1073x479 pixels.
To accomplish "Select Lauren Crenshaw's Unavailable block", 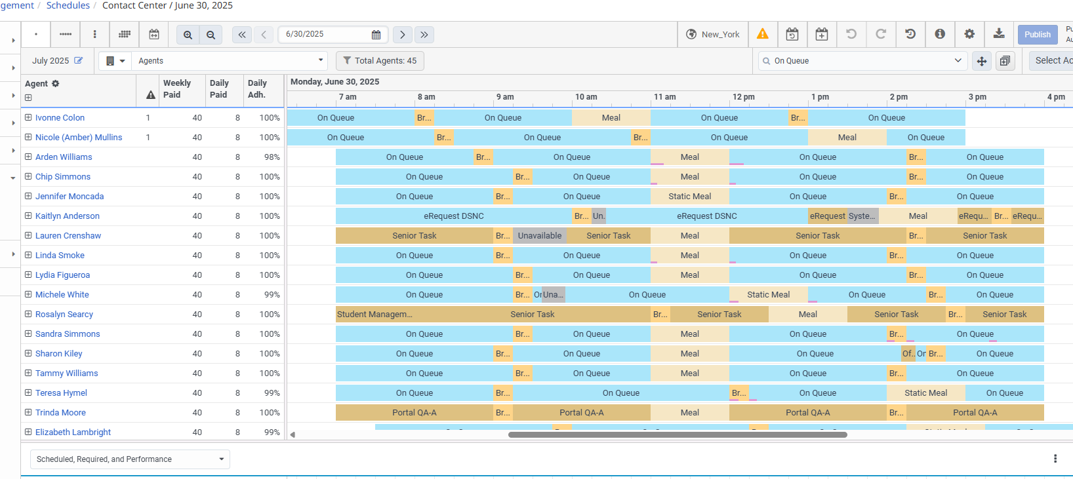I will tap(540, 236).
